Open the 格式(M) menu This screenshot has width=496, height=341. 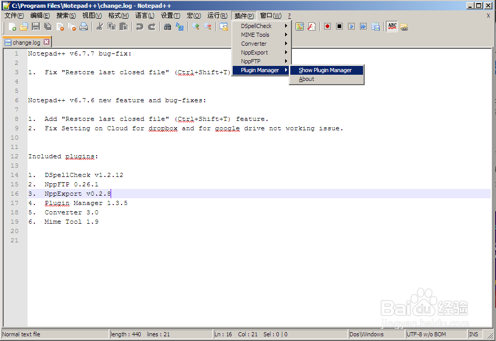[x=118, y=16]
